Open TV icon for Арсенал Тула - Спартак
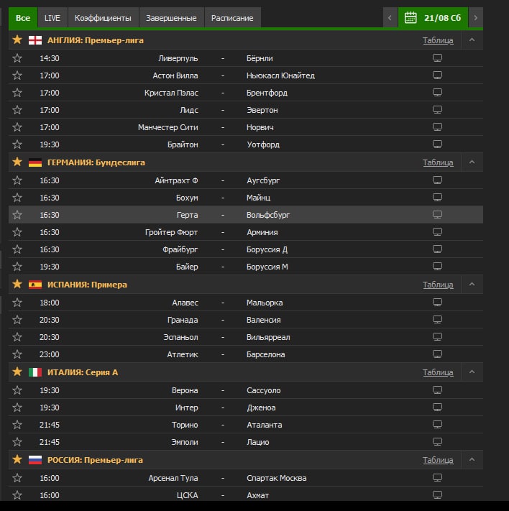The image size is (509, 511). pos(437,478)
